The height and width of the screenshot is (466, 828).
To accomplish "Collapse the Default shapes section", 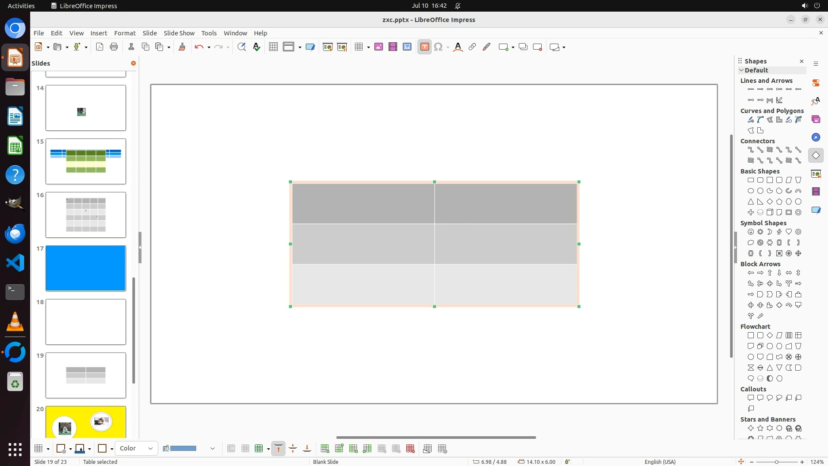I will pos(741,70).
